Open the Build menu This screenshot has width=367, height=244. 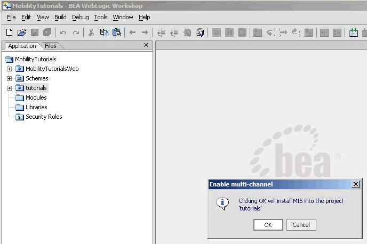click(60, 17)
